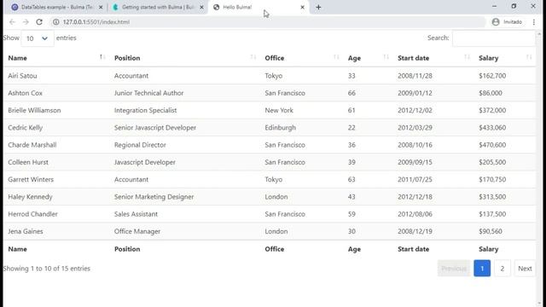This screenshot has width=546, height=307.
Task: Go forward with the browser forward arrow
Action: [x=26, y=22]
